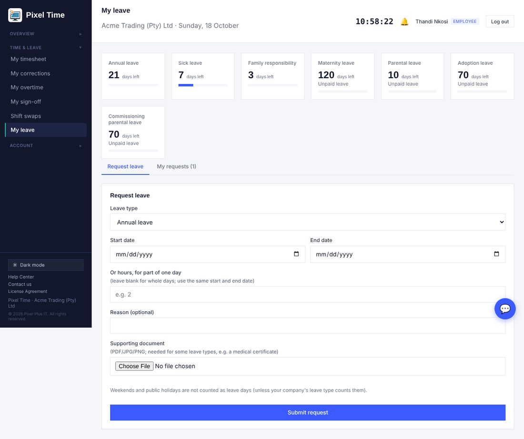
Task: Select the Maternity leave balance card
Action: click(343, 76)
